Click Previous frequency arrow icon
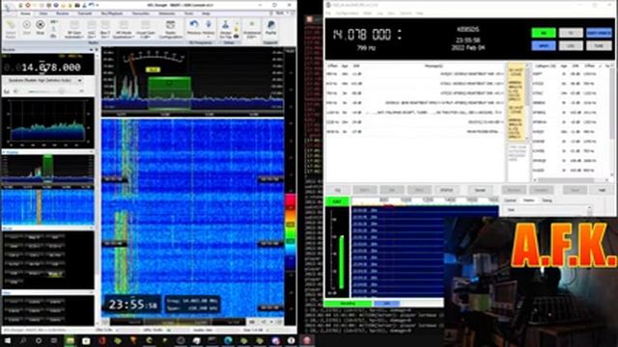Screen dimensions: 618x347 193,28
